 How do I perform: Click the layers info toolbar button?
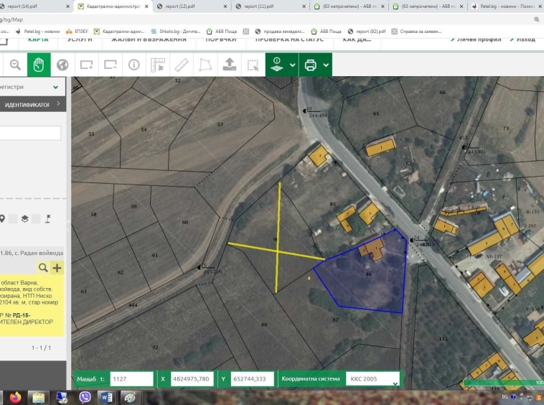coord(276,65)
